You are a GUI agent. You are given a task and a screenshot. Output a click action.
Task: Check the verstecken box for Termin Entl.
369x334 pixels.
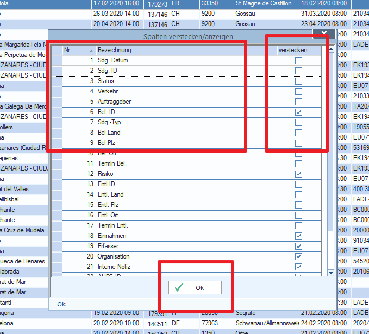click(298, 225)
